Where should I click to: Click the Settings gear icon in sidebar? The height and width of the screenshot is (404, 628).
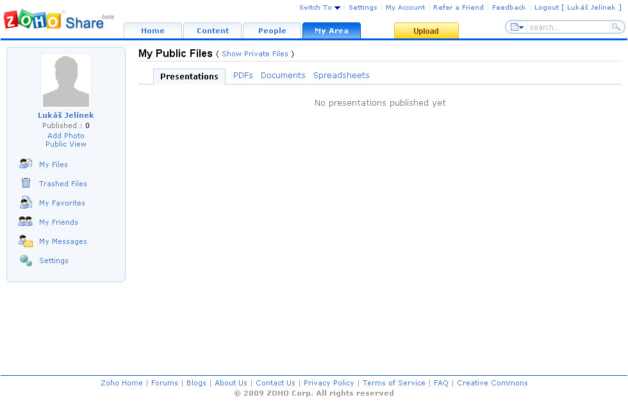click(x=26, y=261)
